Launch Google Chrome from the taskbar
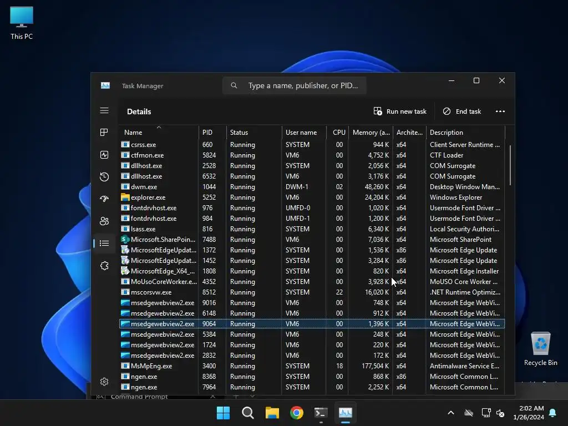The height and width of the screenshot is (426, 568). [297, 413]
